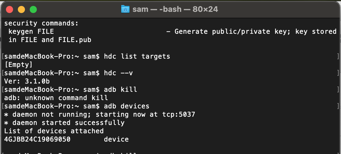Click the green full-screen window button

point(33,9)
